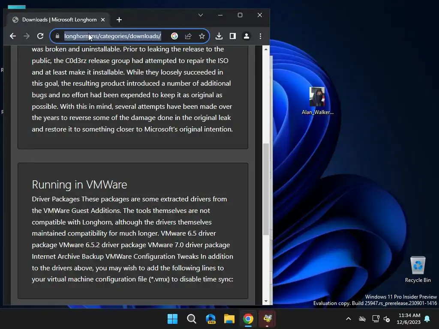Image resolution: width=439 pixels, height=329 pixels.
Task: Click the Google icon in address bar
Action: click(x=174, y=36)
